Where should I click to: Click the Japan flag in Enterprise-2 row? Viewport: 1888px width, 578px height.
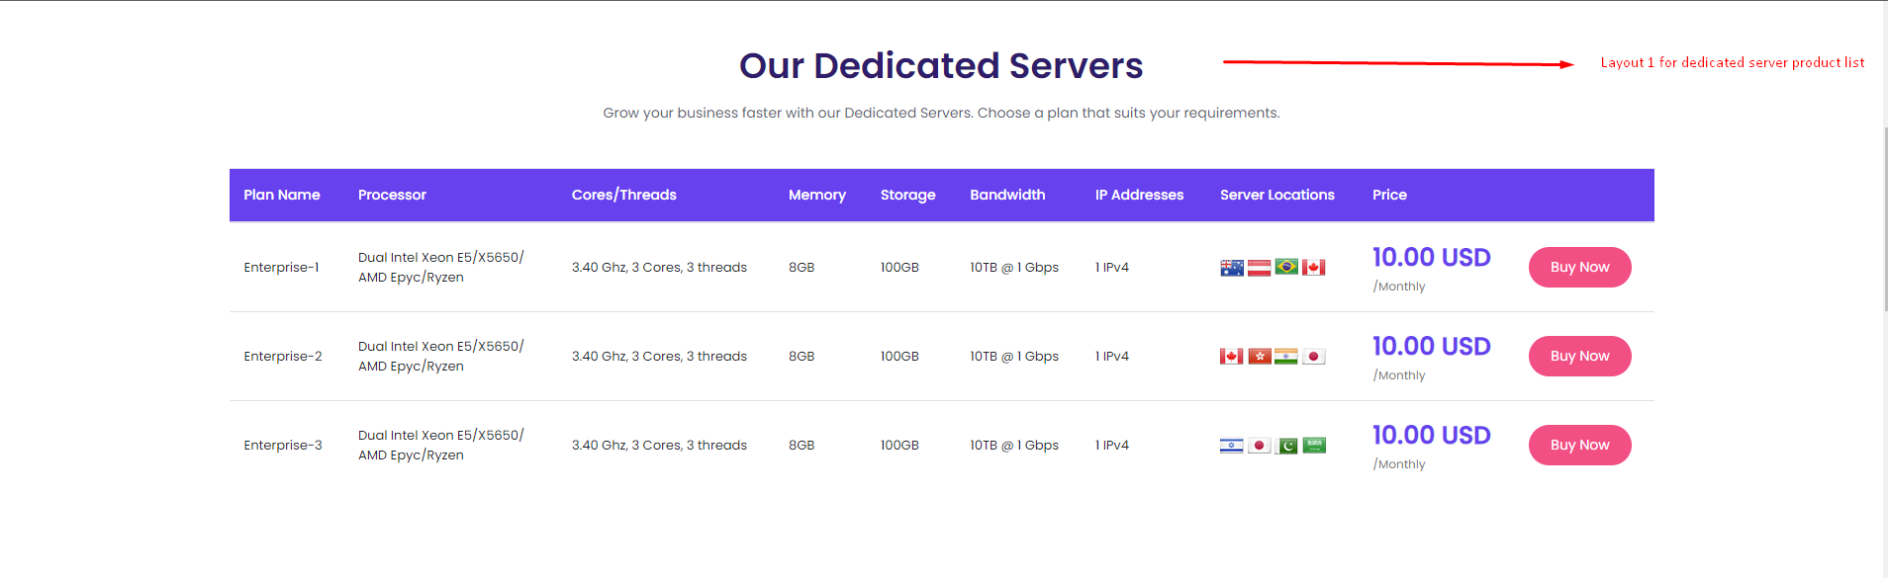[x=1313, y=357]
